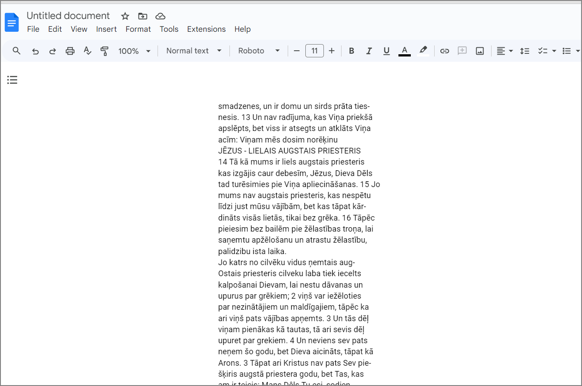The image size is (582, 386).
Task: Click the search menus magnifier icon
Action: click(17, 51)
